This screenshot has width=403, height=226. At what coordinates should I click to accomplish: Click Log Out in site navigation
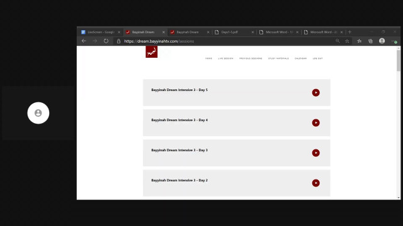coord(317,58)
